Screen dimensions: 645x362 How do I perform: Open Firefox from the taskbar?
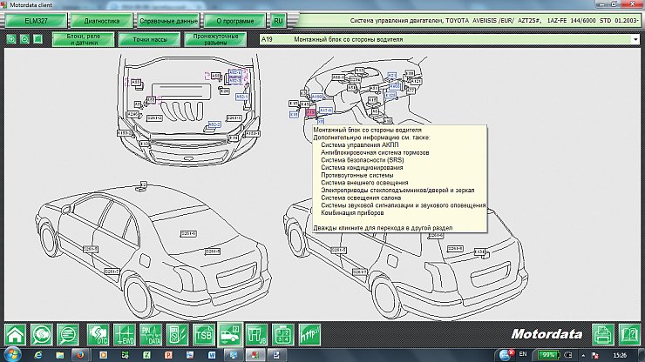tap(80, 355)
